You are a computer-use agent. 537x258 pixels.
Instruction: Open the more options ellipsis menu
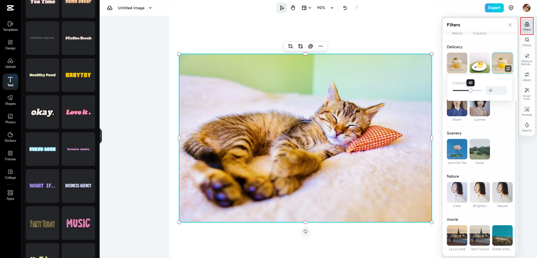[x=321, y=46]
